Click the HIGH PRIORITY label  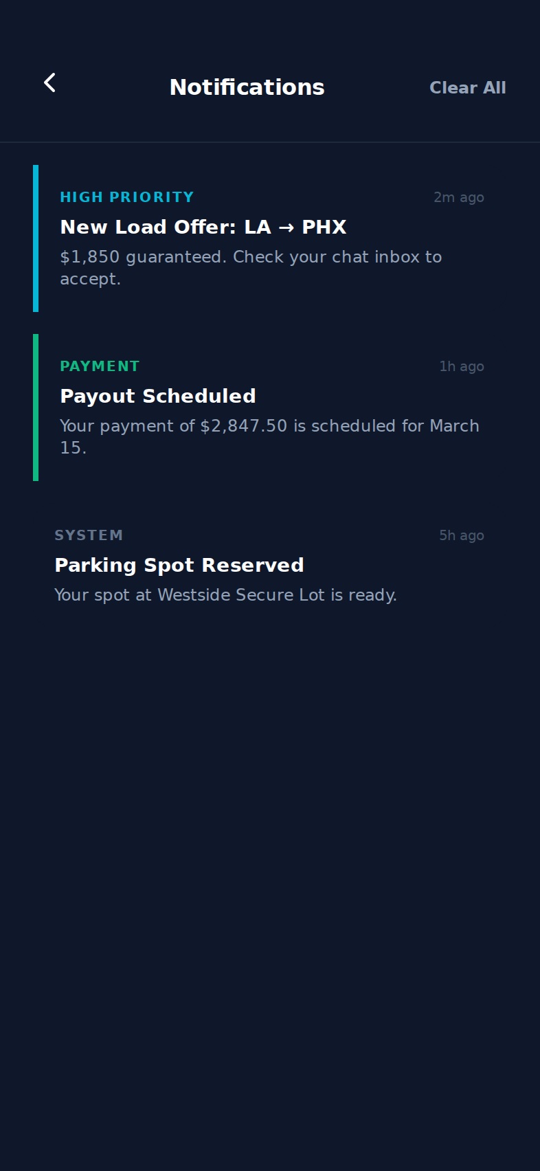click(126, 197)
